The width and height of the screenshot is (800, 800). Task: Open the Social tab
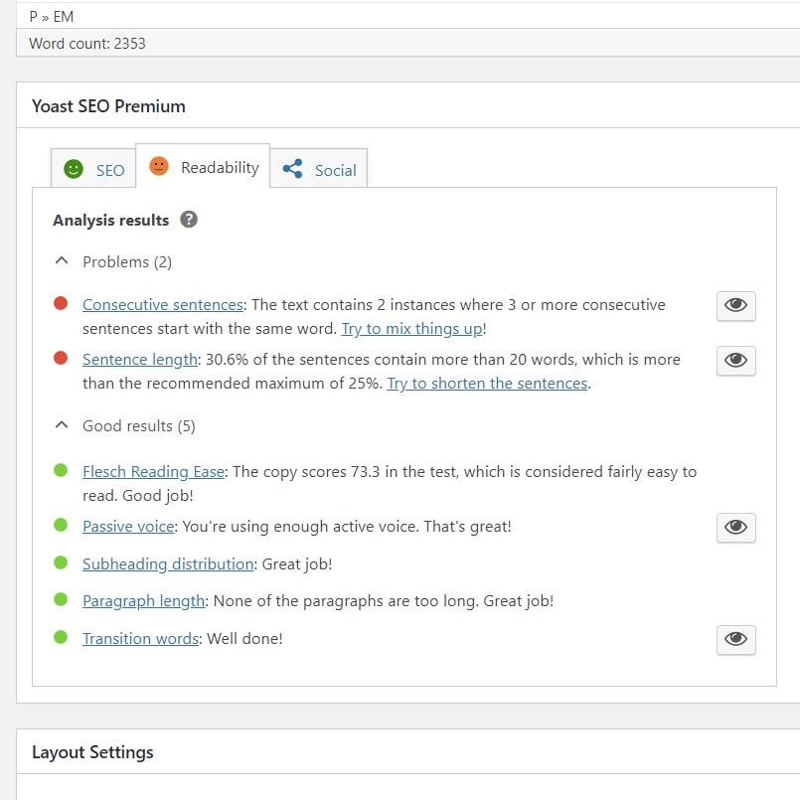(319, 169)
